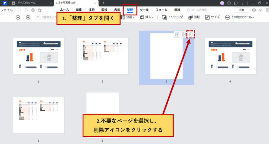The width and height of the screenshot is (269, 144).
Task: Open the vertical three-dot menu in title bar
Action: (242, 3)
